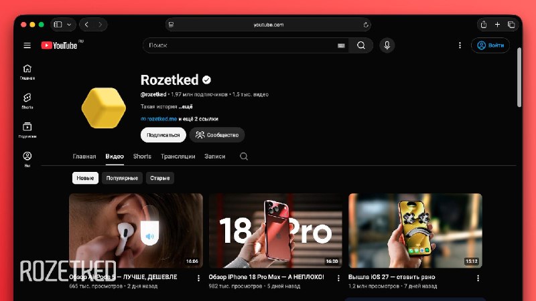Click the @rozetked channel handle
This screenshot has height=301, width=536.
click(153, 94)
